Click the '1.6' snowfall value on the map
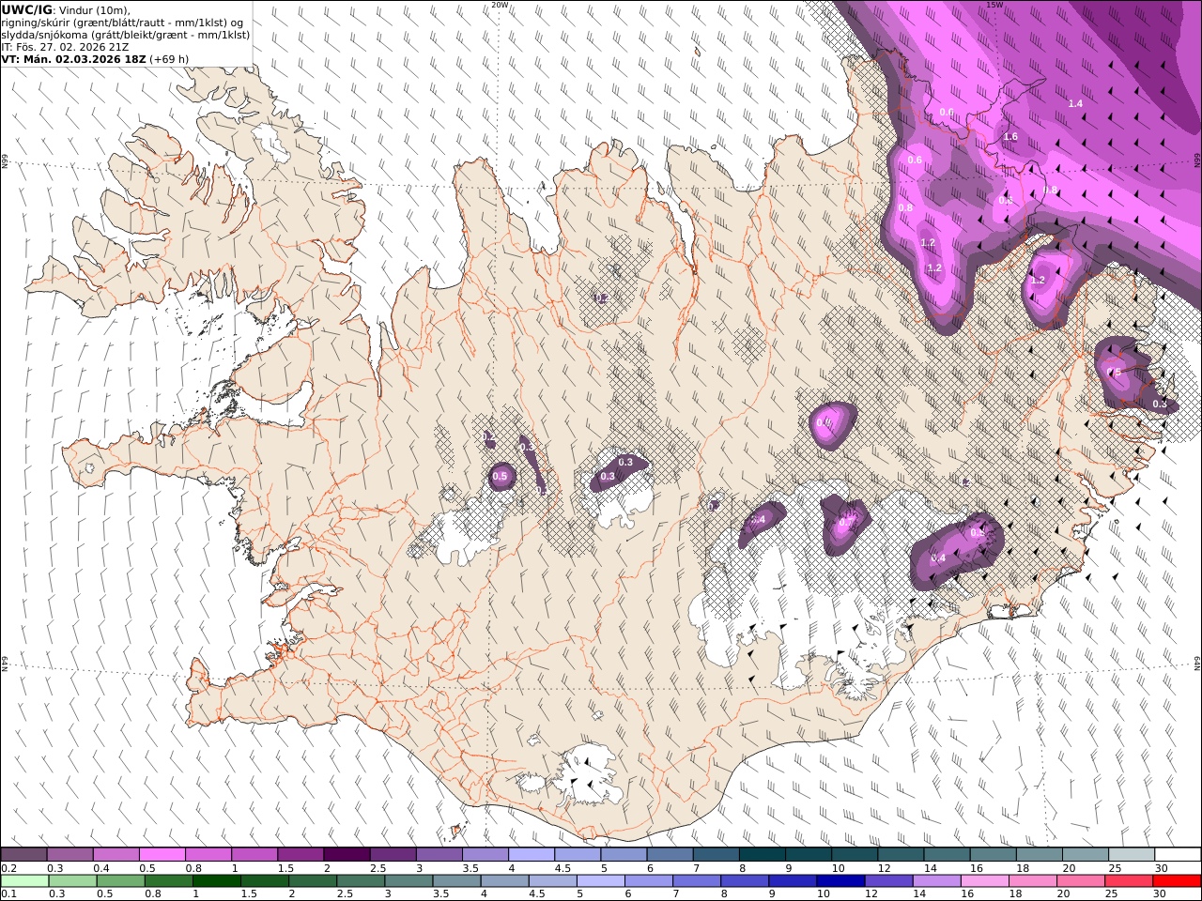The height and width of the screenshot is (901, 1202). point(1010,137)
